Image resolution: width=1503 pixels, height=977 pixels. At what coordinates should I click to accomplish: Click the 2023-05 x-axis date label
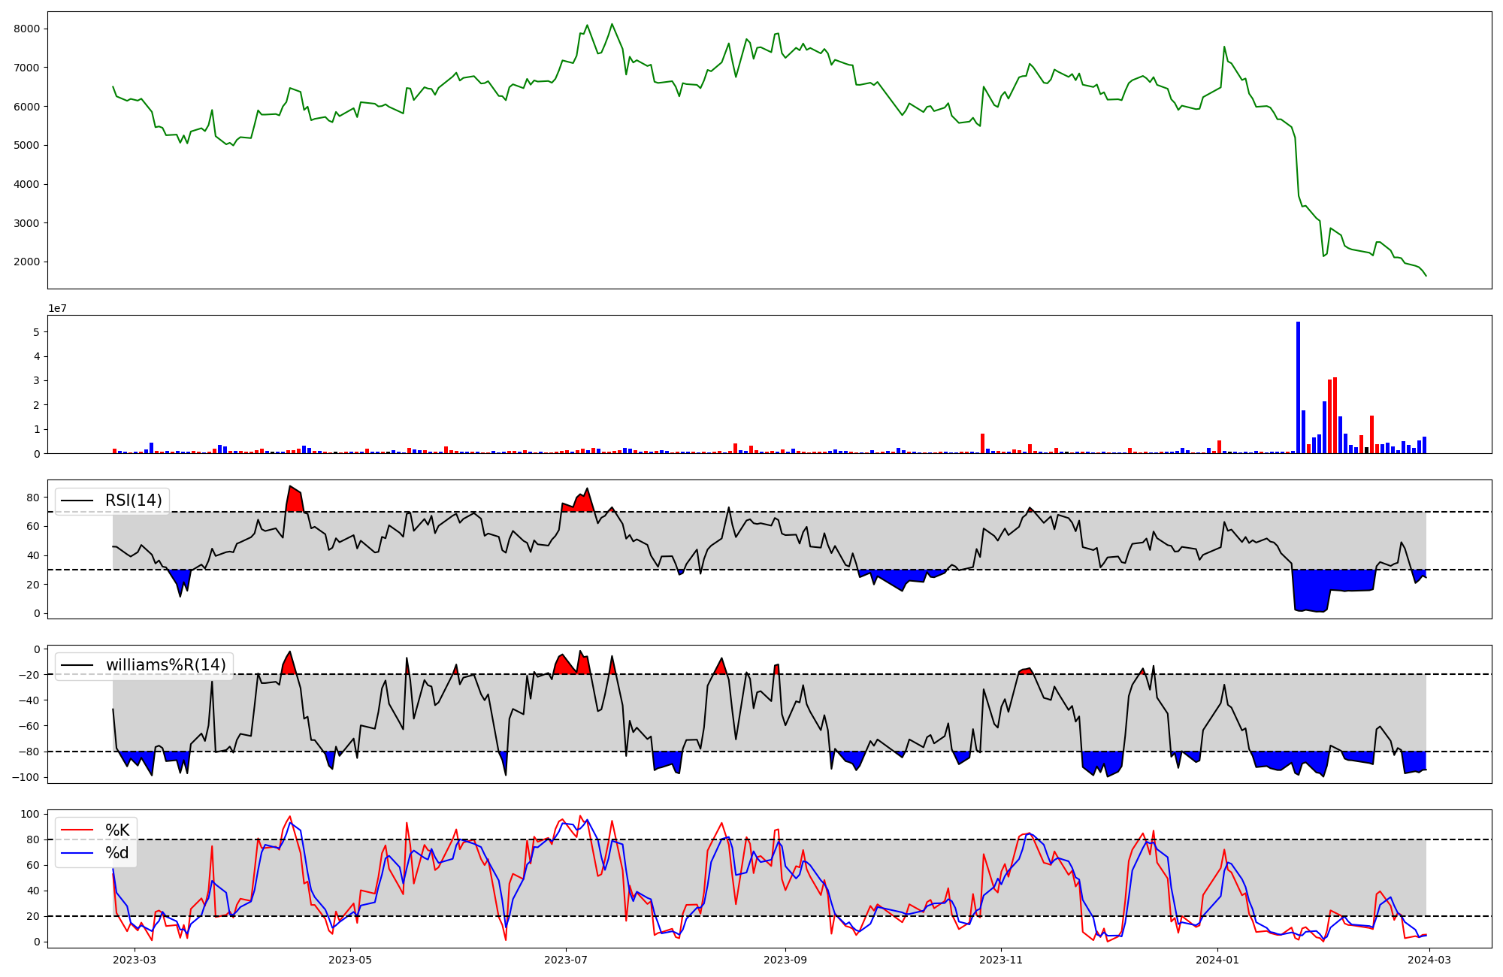point(350,959)
